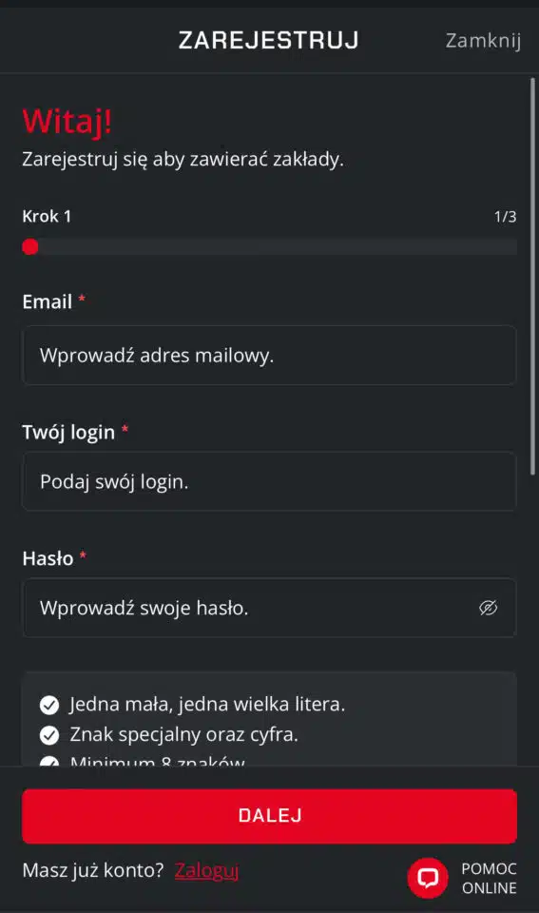
Task: Select the Hasło password field
Action: click(x=269, y=608)
